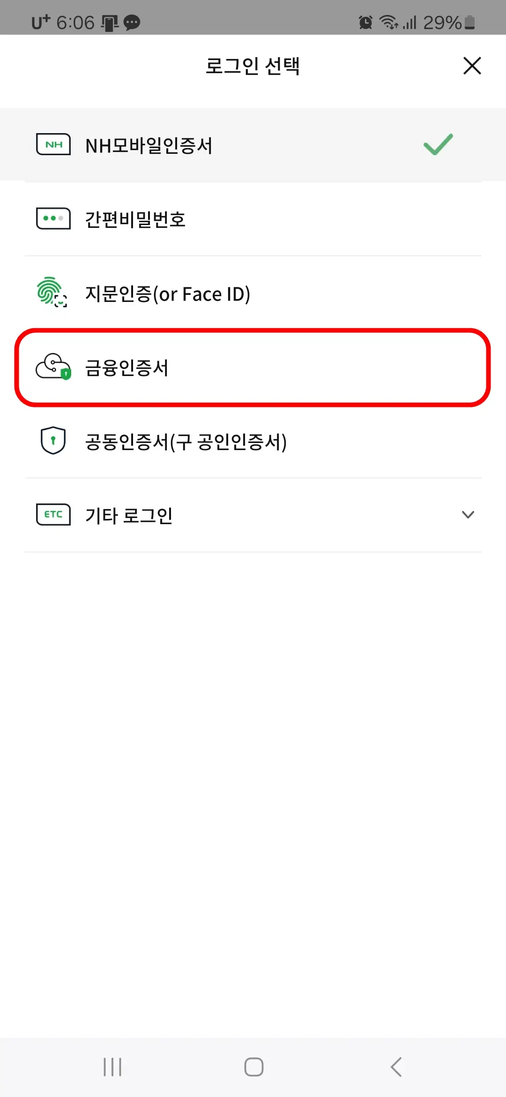Click the ETC icon next to 기타 로그인
This screenshot has height=1097, width=506.
pyautogui.click(x=53, y=514)
